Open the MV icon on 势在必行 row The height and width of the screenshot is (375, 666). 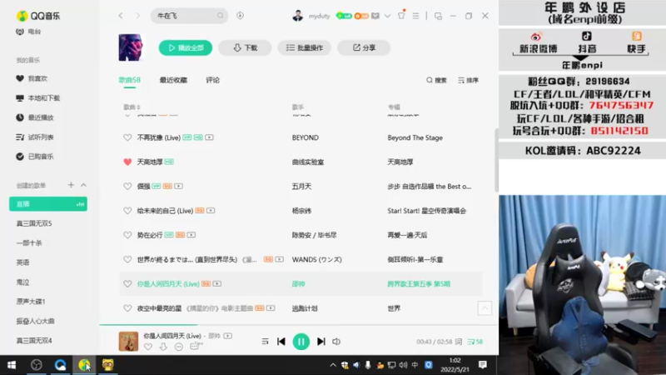[x=191, y=235]
